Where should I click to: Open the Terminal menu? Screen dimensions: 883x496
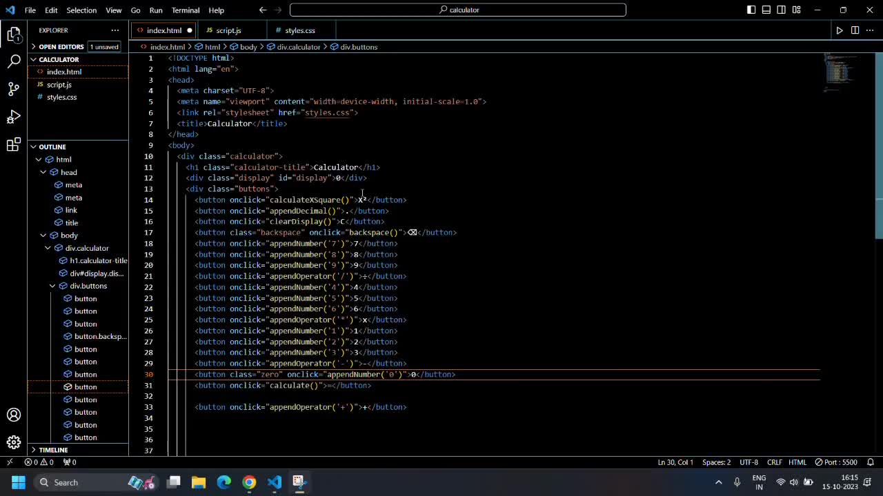tap(185, 10)
